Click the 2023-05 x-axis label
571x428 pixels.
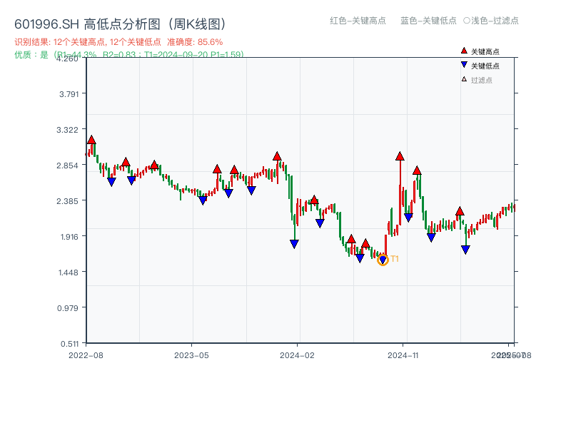[191, 355]
